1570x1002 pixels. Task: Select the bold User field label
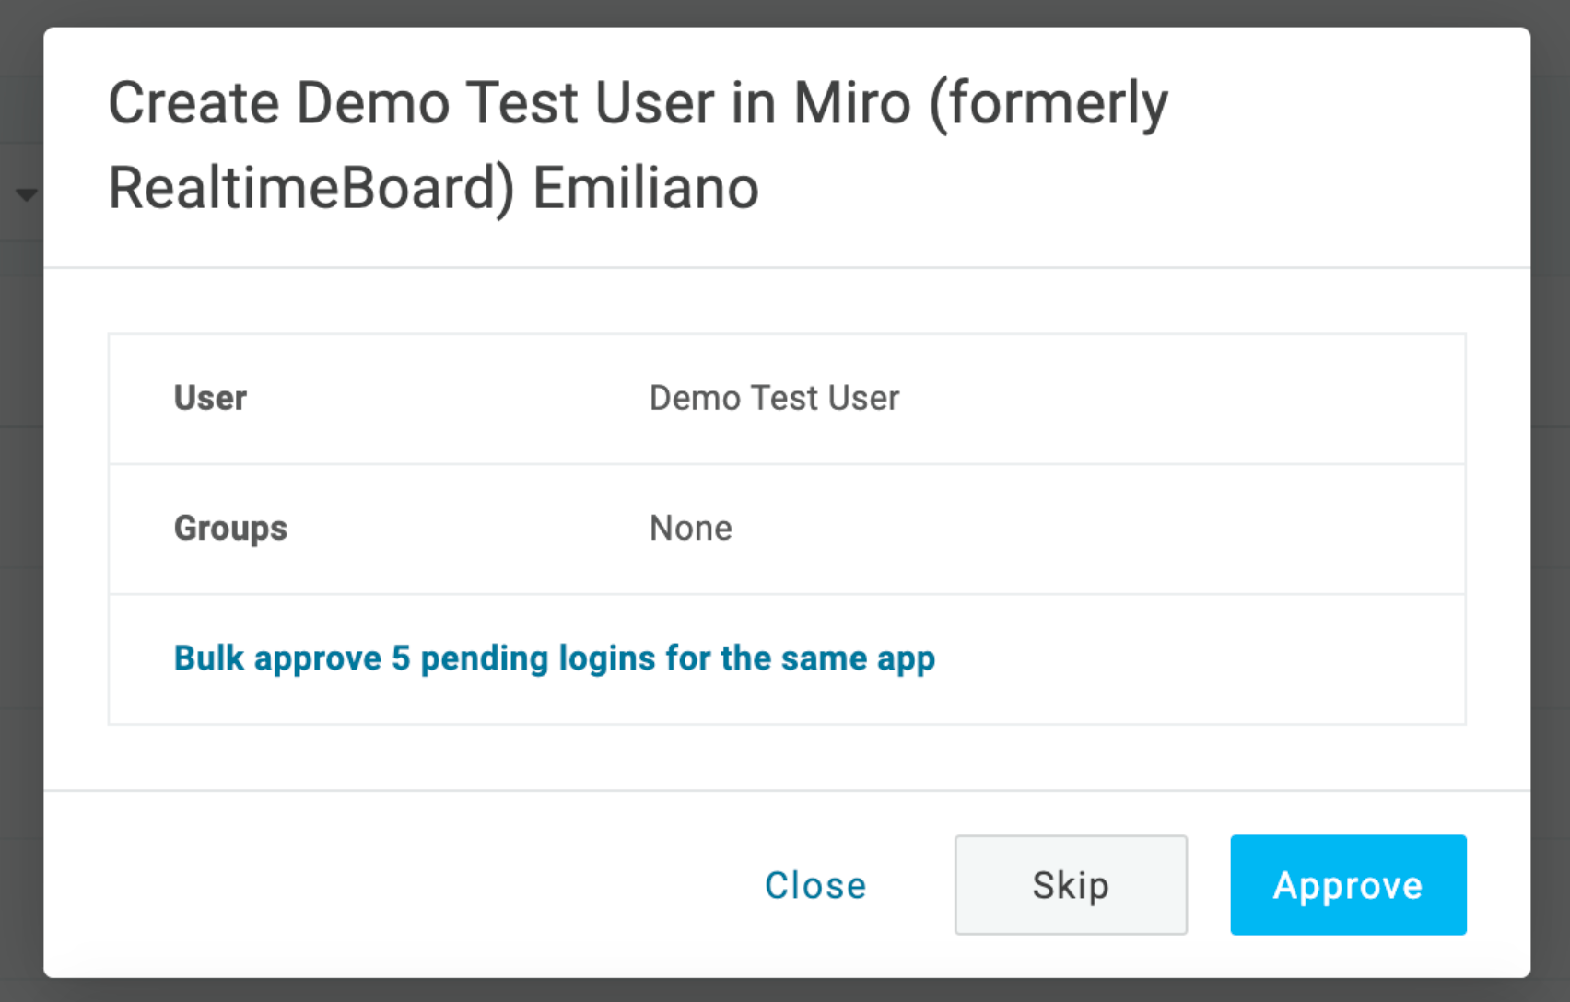click(x=210, y=398)
